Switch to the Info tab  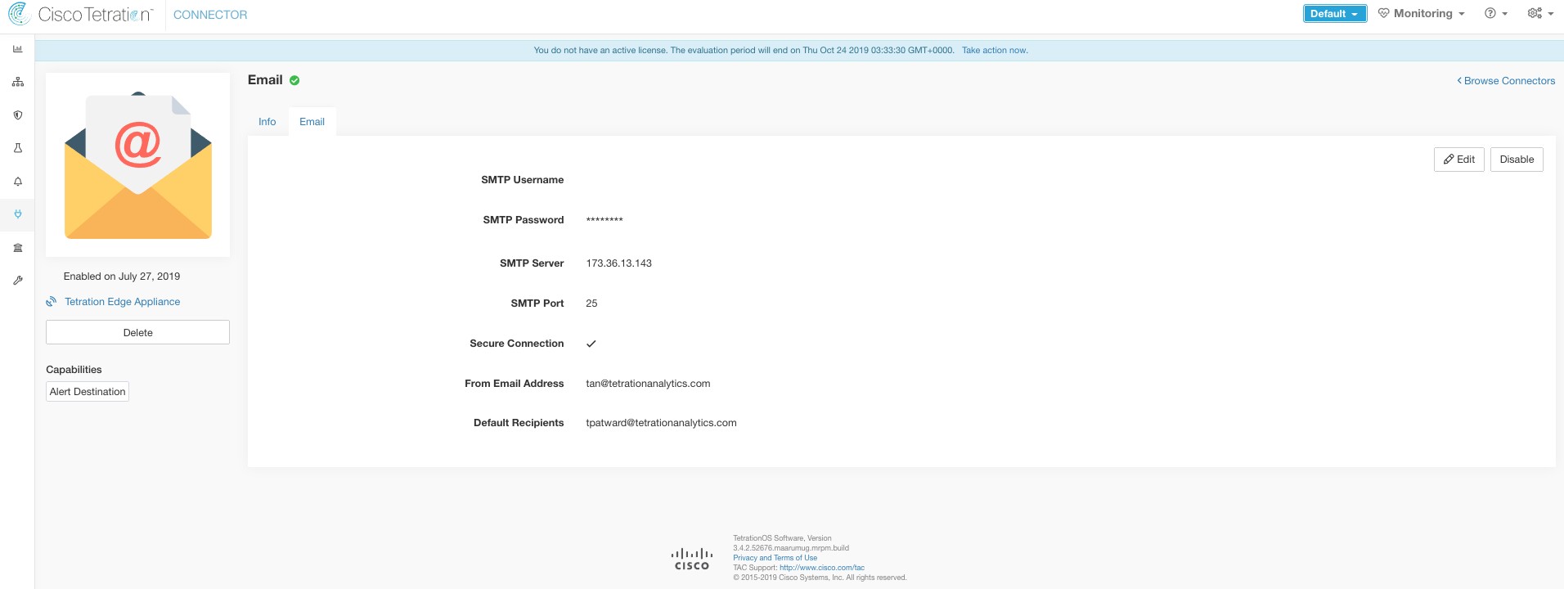[267, 122]
